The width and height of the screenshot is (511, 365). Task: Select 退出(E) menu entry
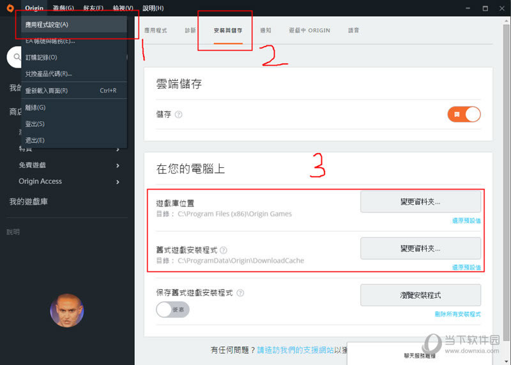tap(74, 140)
